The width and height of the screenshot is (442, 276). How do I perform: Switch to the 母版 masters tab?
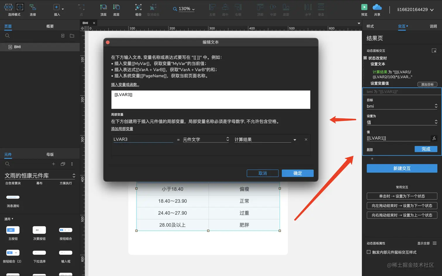50,155
